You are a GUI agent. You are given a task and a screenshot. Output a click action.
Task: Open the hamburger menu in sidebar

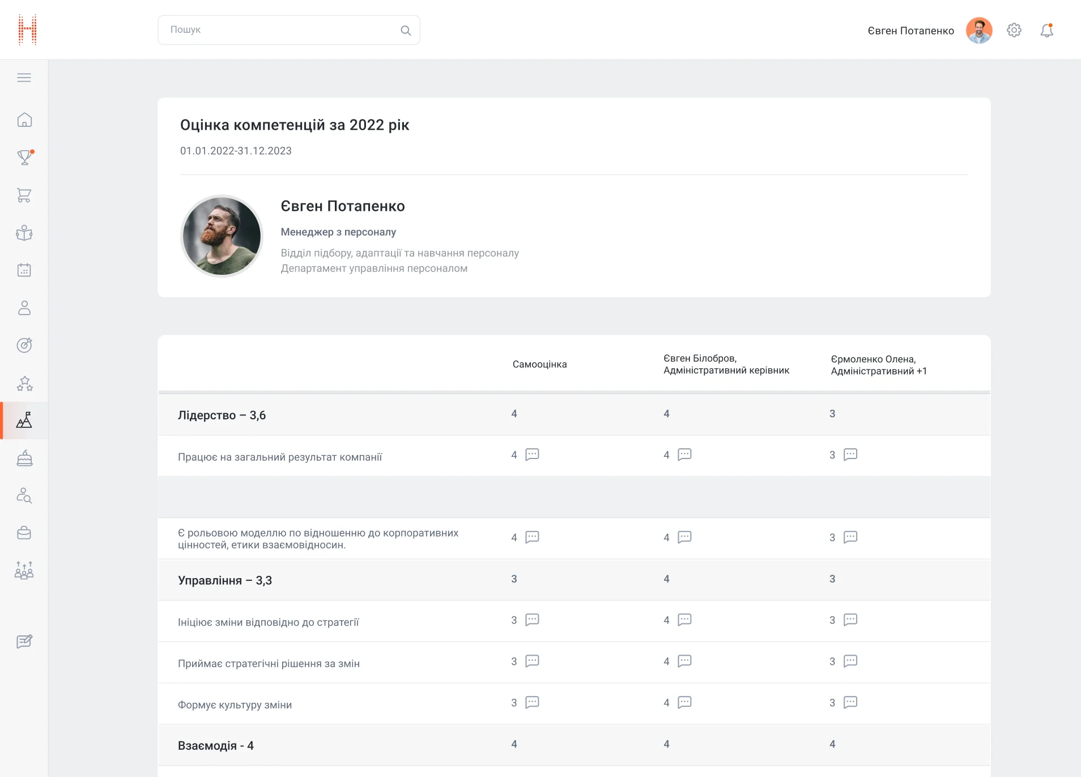[x=24, y=78]
